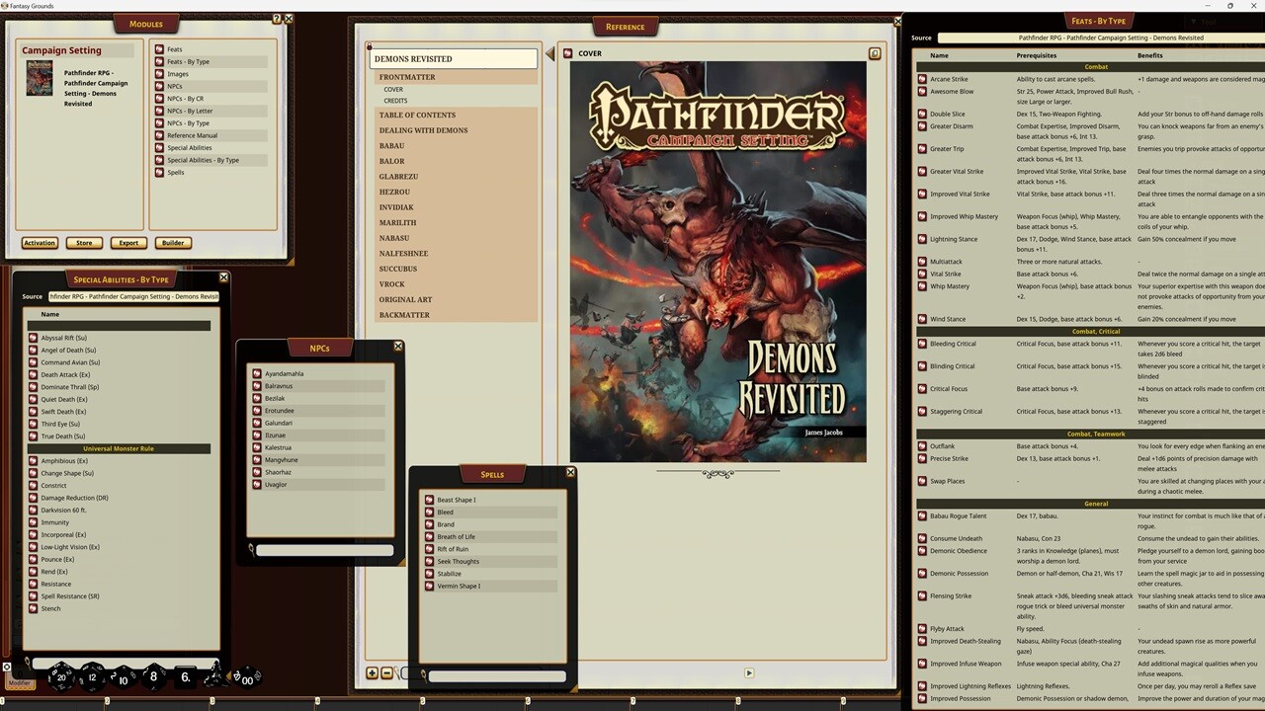The height and width of the screenshot is (711, 1265).
Task: Select the MARILITH chapter entry
Action: click(397, 222)
